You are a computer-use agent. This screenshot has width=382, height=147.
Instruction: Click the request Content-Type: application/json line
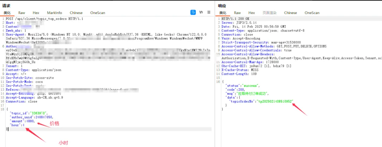tap(34, 70)
